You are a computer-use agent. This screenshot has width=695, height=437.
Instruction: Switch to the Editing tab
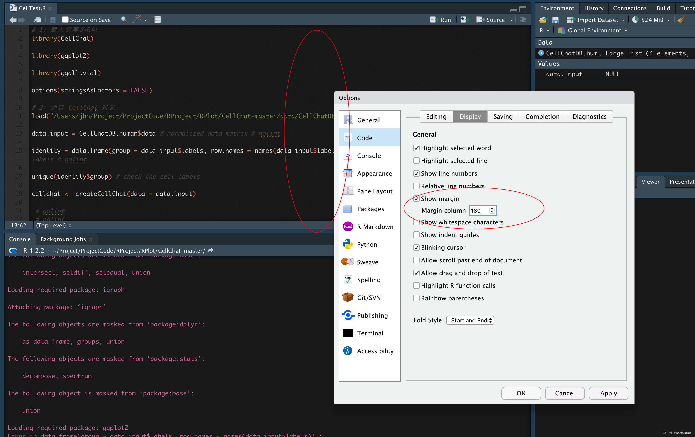tap(436, 116)
